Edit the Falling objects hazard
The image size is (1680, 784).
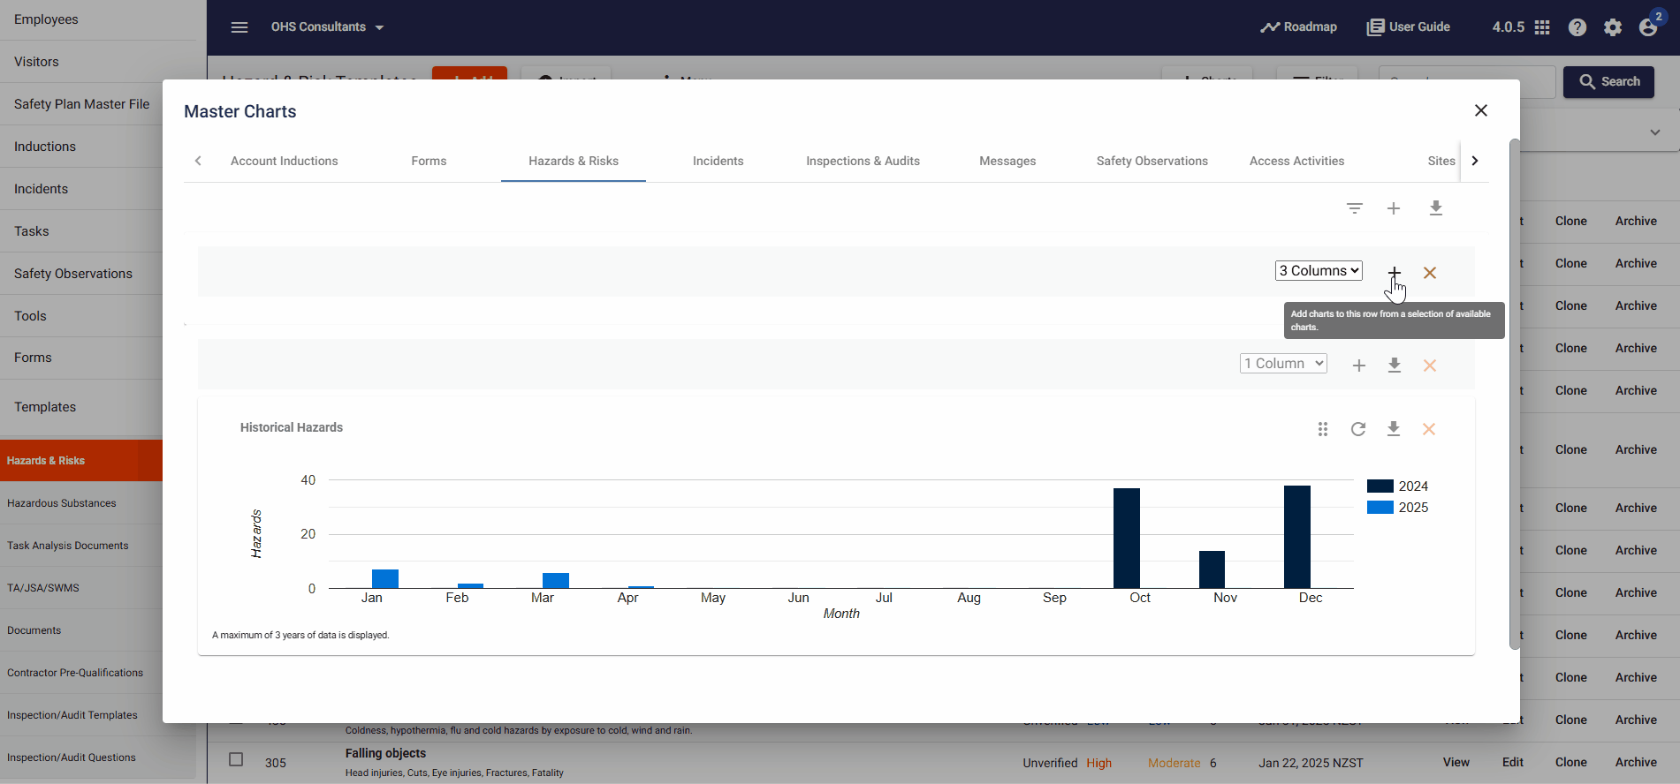[1513, 762]
